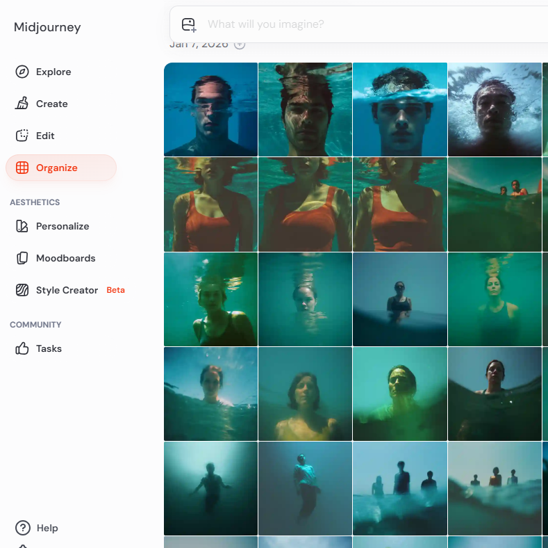The height and width of the screenshot is (548, 548).
Task: Open third woman in orange top thumbnail
Action: [400, 204]
